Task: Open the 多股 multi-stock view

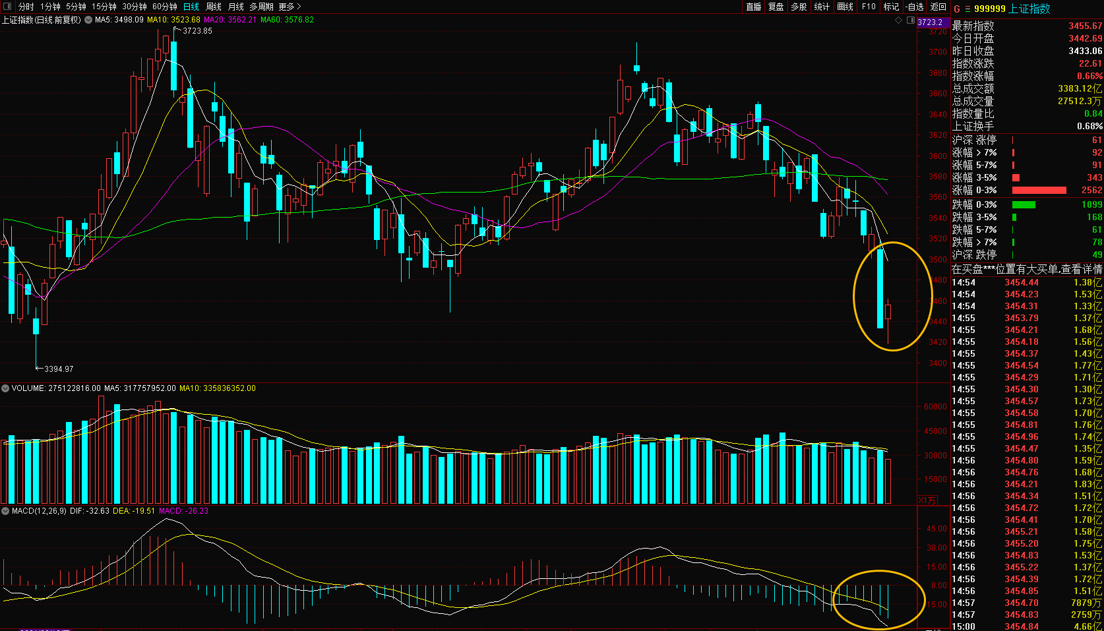Action: pos(799,7)
